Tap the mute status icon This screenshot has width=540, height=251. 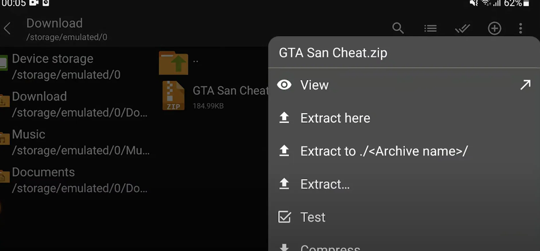tap(473, 3)
